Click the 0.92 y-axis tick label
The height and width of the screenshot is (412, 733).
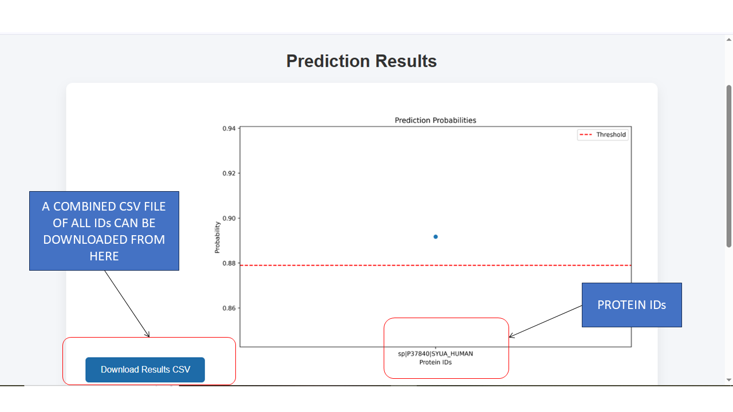[x=229, y=173]
